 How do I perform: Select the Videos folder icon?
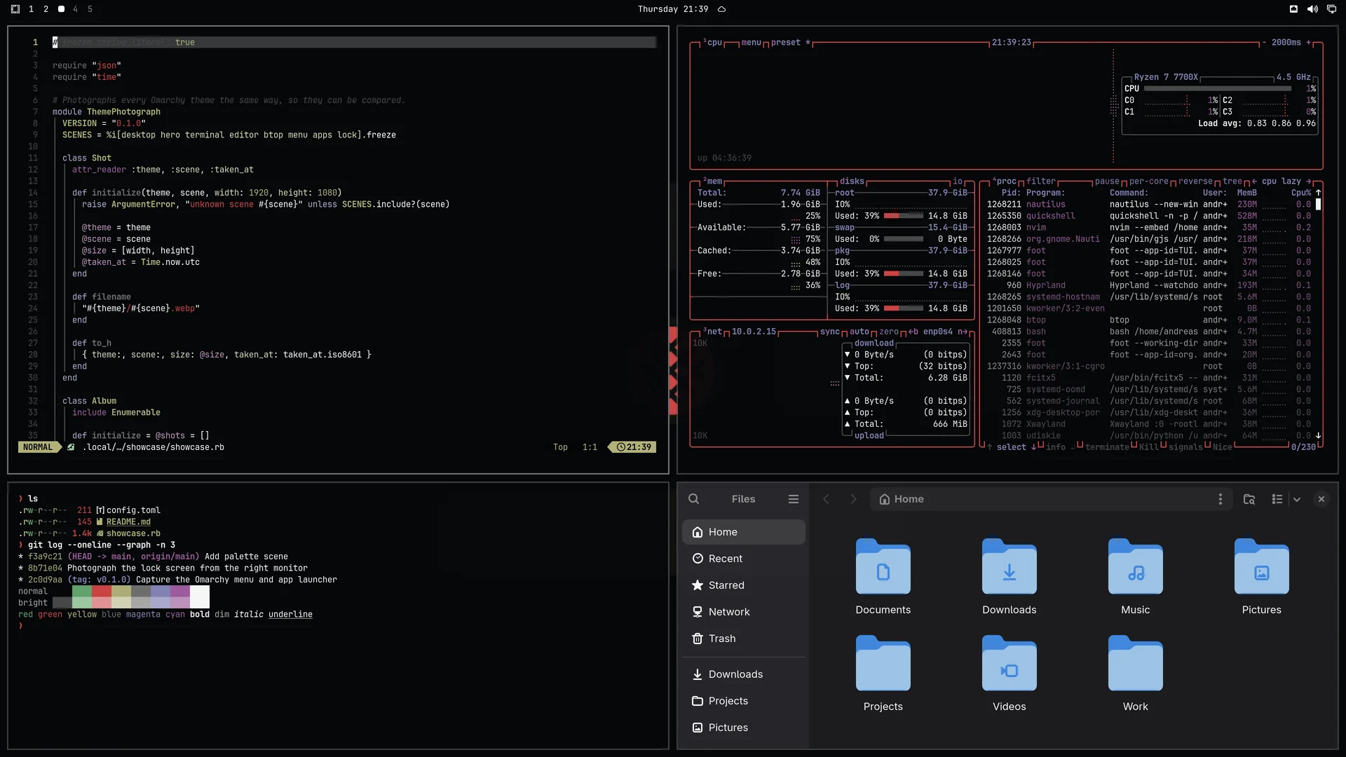[x=1009, y=663]
